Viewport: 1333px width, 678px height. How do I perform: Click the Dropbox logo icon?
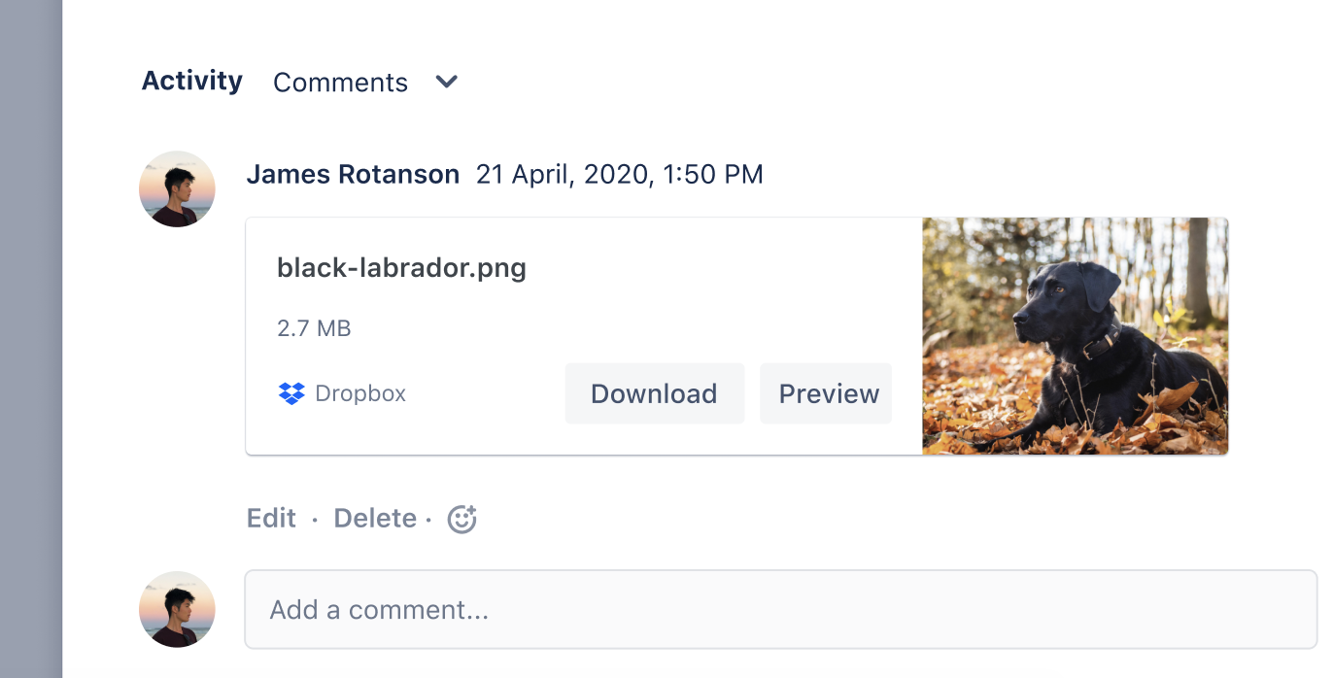click(291, 393)
